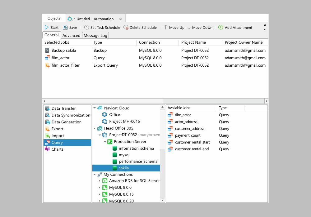Click the Navicat Cloud icon

point(100,108)
